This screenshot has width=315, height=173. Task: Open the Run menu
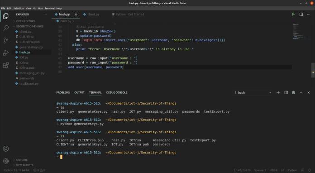pos(40,8)
